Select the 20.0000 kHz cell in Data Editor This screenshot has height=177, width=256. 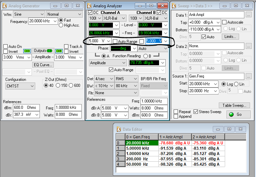(x=142, y=143)
